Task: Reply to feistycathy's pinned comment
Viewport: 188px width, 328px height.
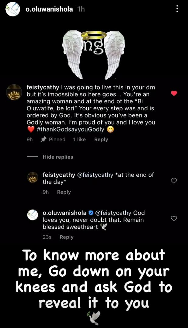Action: click(101, 139)
